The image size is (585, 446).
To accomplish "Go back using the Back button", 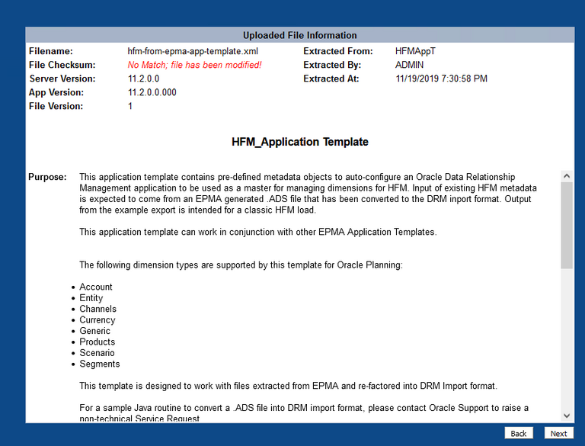I will (519, 433).
